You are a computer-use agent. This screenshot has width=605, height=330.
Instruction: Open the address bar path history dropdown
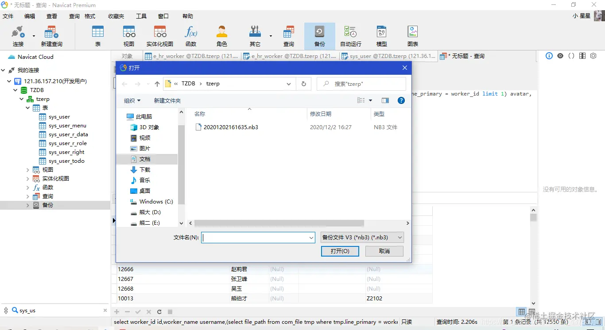[289, 84]
